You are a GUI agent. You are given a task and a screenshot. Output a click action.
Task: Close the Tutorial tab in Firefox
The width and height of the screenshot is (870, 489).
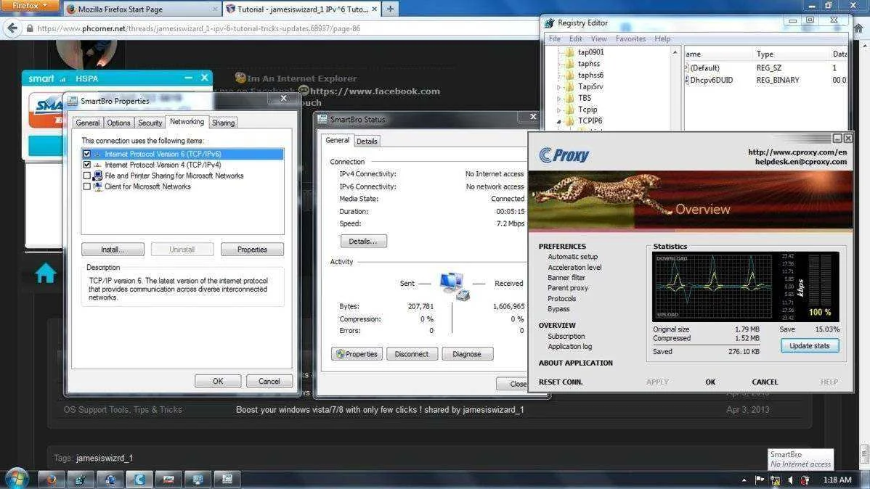click(x=375, y=9)
